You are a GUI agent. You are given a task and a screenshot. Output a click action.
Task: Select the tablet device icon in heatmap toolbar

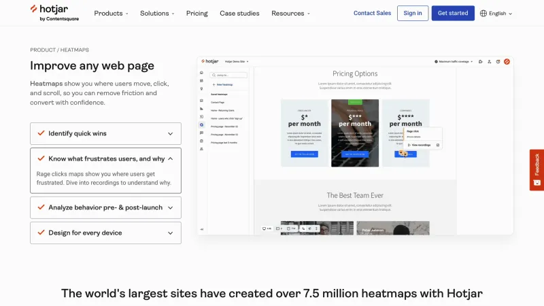pyautogui.click(x=277, y=228)
